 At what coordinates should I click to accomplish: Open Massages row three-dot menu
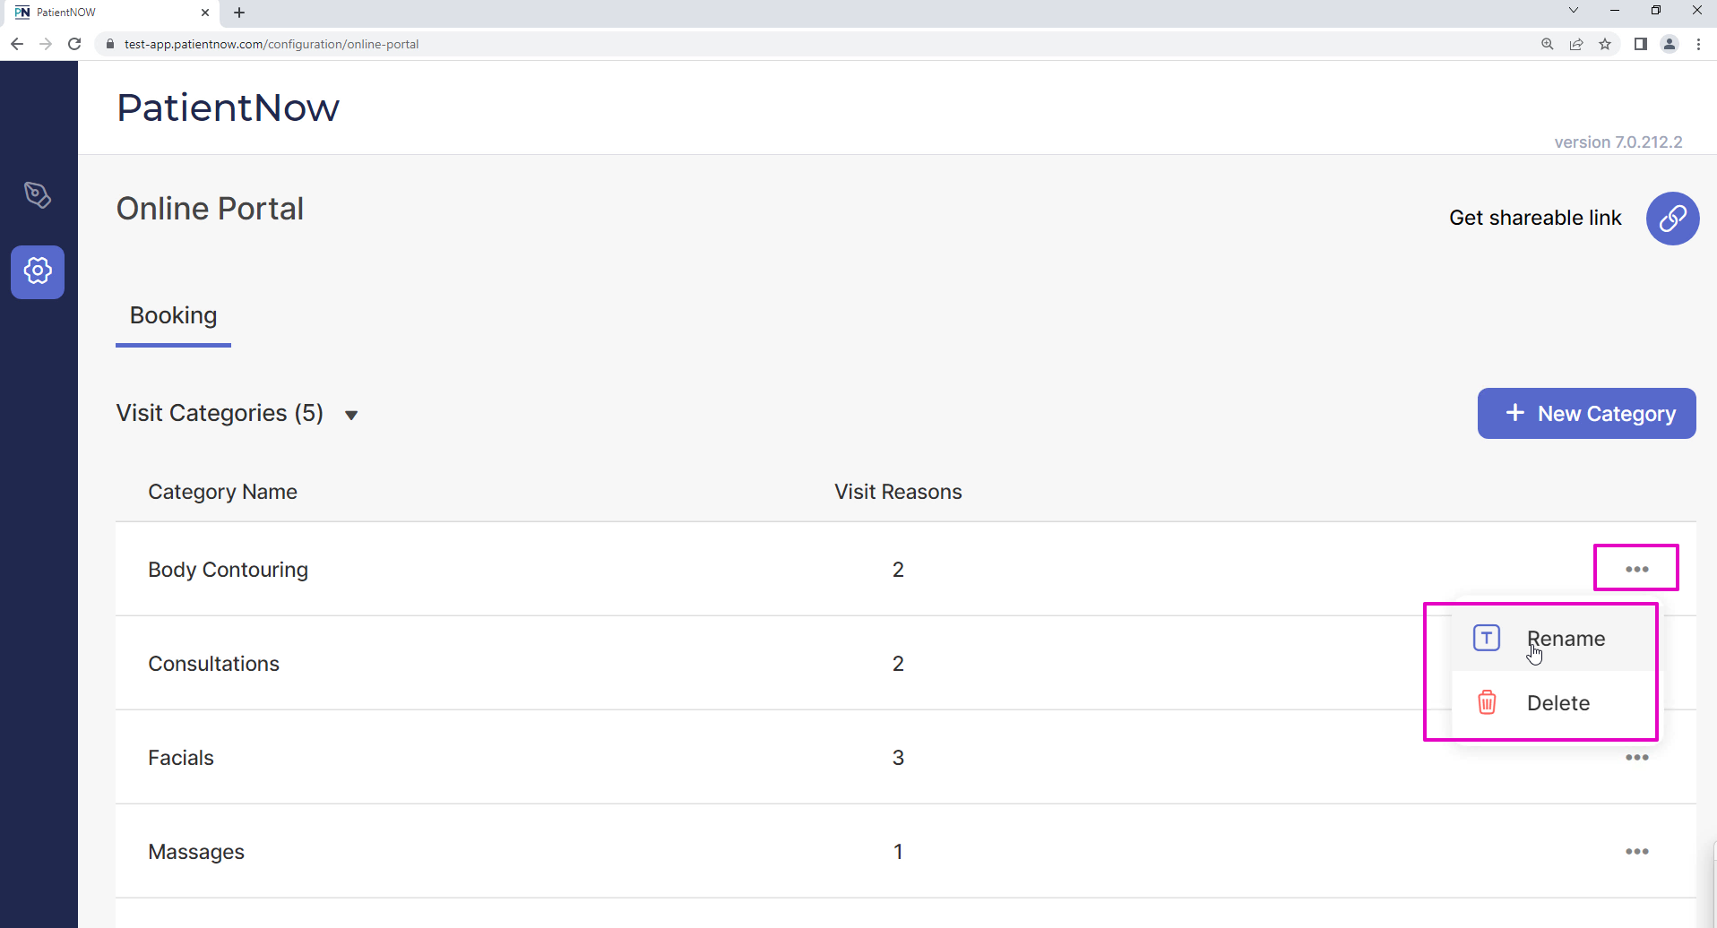coord(1636,851)
